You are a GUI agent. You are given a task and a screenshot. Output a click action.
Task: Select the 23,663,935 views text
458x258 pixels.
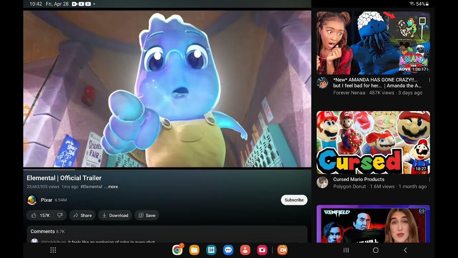(x=43, y=187)
